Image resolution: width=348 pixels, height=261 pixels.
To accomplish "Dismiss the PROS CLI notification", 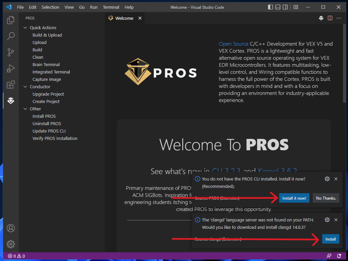I will [336, 179].
